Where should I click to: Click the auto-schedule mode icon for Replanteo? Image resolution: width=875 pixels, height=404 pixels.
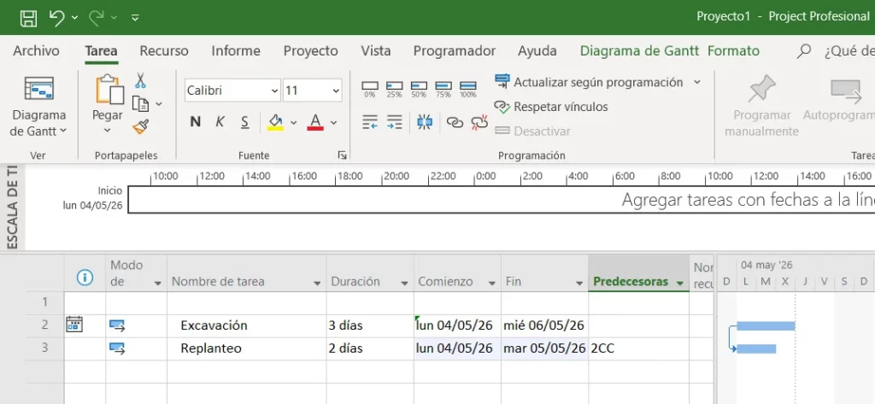117,348
